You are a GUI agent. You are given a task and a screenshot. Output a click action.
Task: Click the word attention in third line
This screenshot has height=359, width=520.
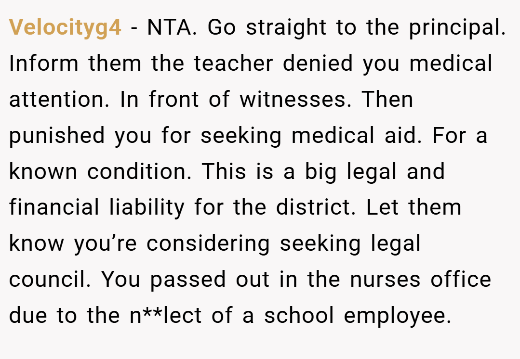click(59, 99)
